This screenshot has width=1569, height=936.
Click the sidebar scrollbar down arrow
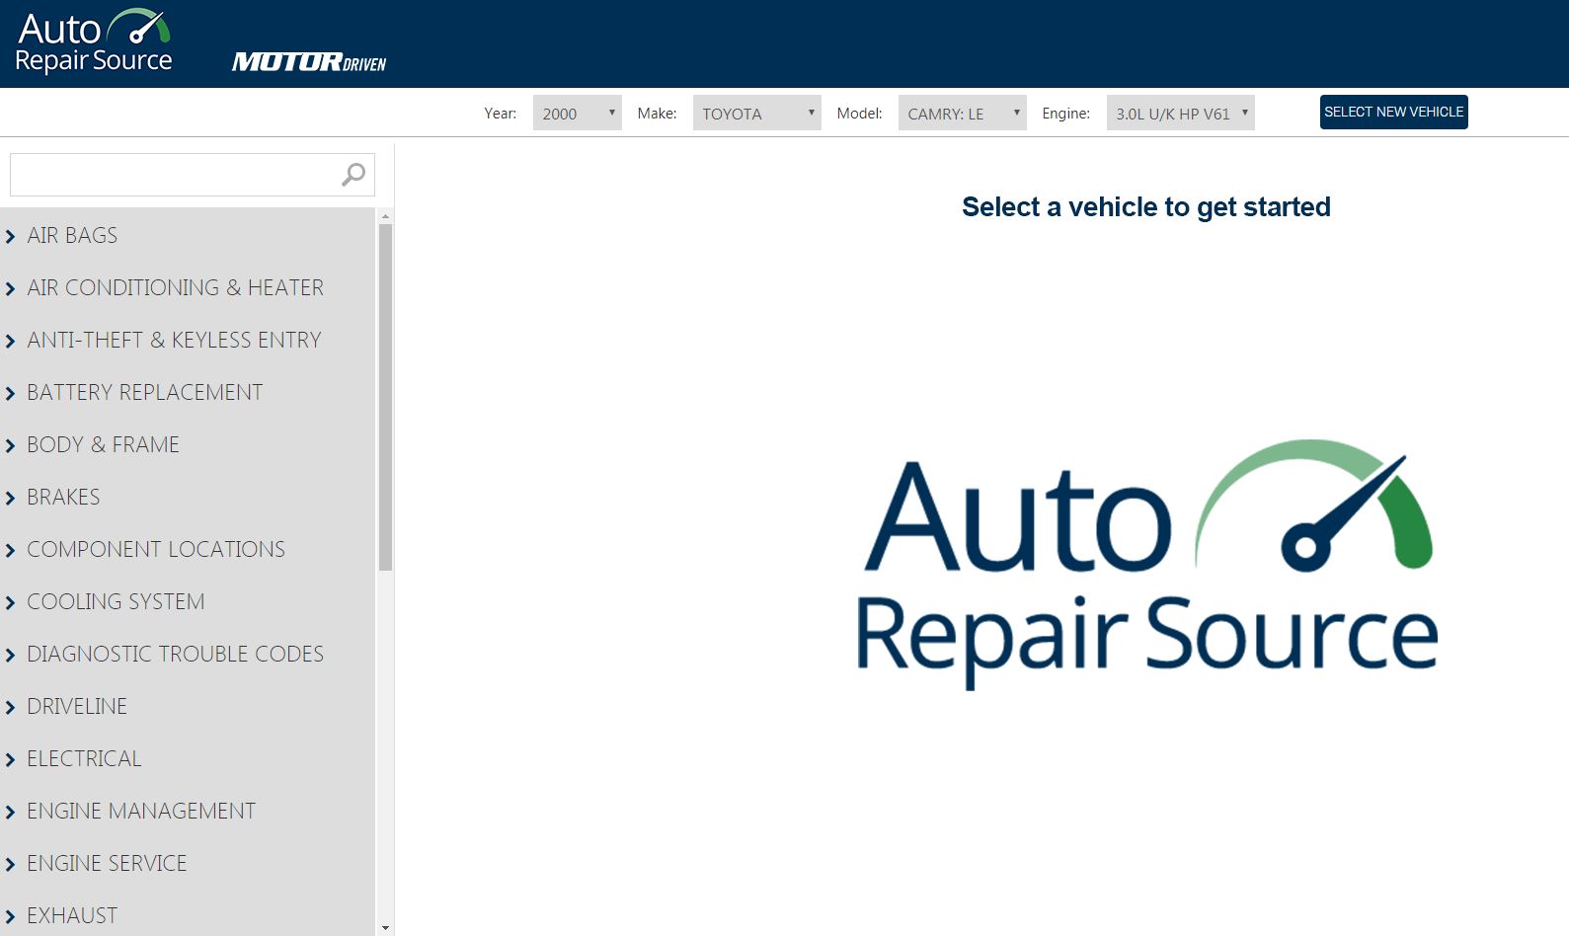385,928
